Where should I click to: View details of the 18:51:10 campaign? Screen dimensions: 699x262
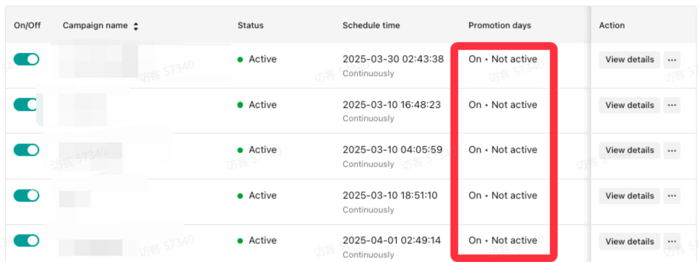click(x=629, y=196)
